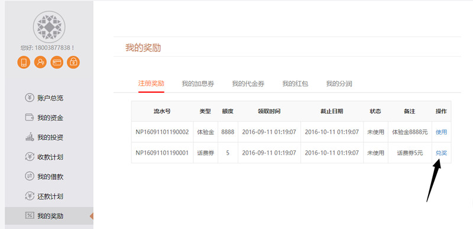Viewport: 473px width, 229px height.
Task: Click the exchange icon beside 我的借款
Action: [29, 176]
